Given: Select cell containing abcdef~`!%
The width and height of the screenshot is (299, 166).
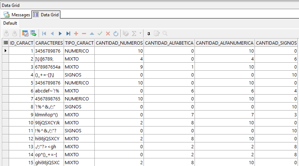Looking at the screenshot, I should [x=48, y=91].
